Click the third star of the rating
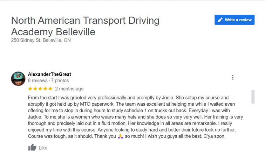Image resolution: width=265 pixels, height=158 pixels. [40, 89]
